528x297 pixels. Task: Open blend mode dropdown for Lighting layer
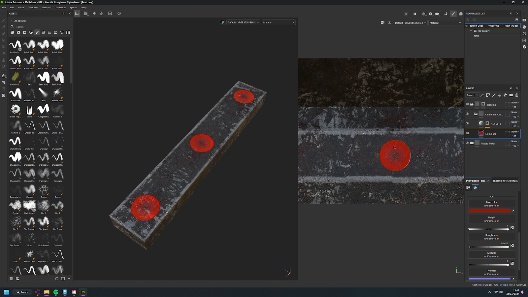tap(515, 103)
